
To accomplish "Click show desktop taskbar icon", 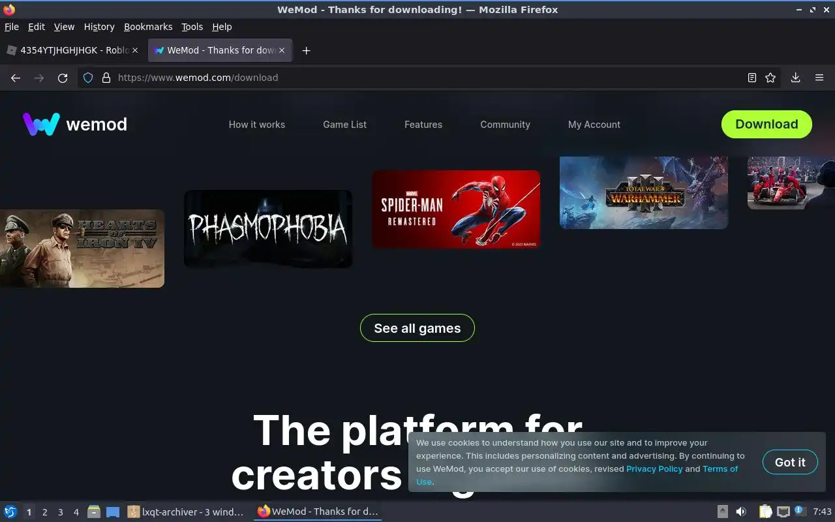I will pyautogui.click(x=113, y=512).
